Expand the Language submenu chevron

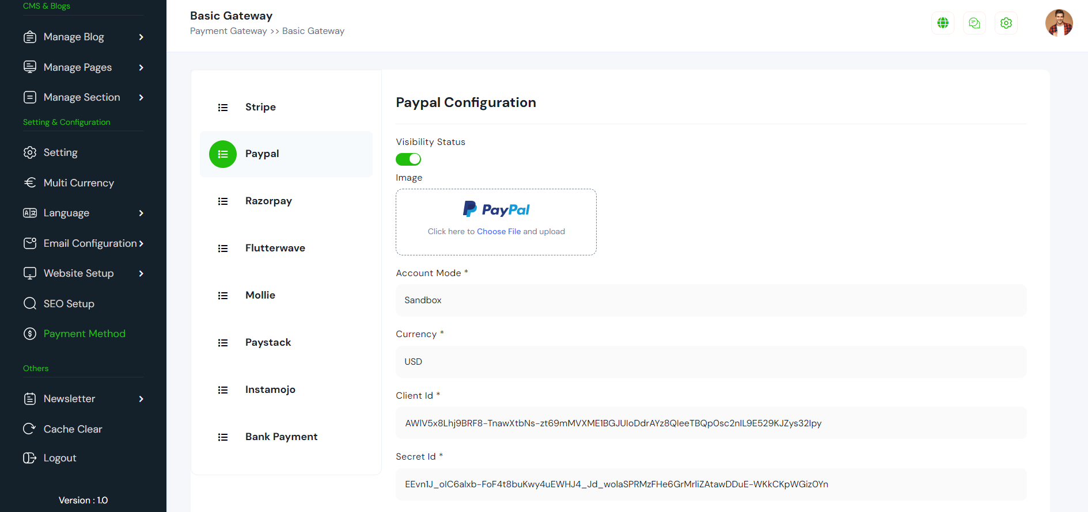tap(141, 213)
